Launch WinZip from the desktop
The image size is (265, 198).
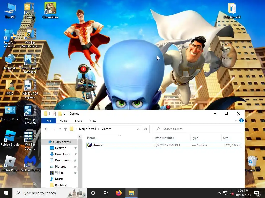click(30, 11)
